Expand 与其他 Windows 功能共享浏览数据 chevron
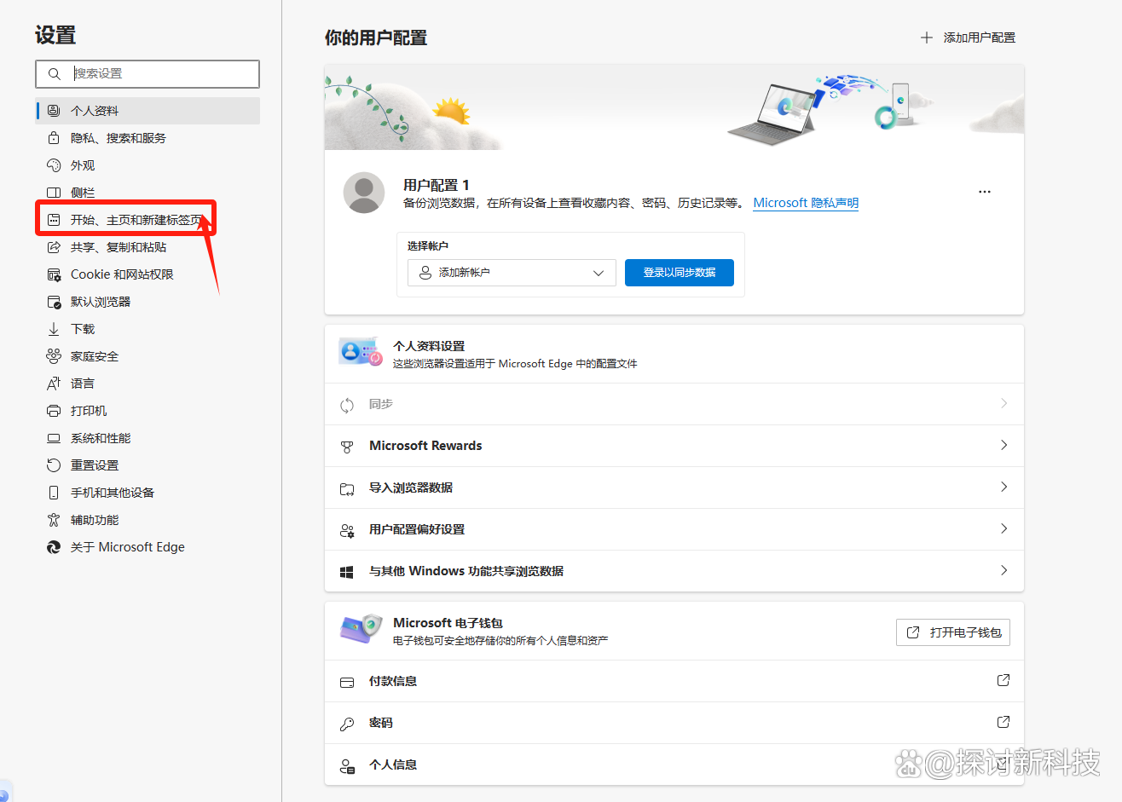The image size is (1122, 802). 1003,570
